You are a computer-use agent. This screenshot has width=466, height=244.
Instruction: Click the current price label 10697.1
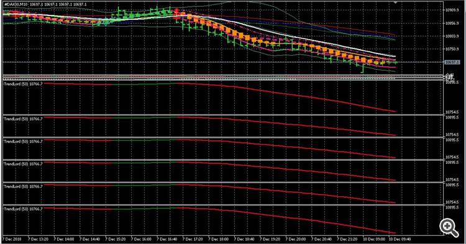(452, 62)
